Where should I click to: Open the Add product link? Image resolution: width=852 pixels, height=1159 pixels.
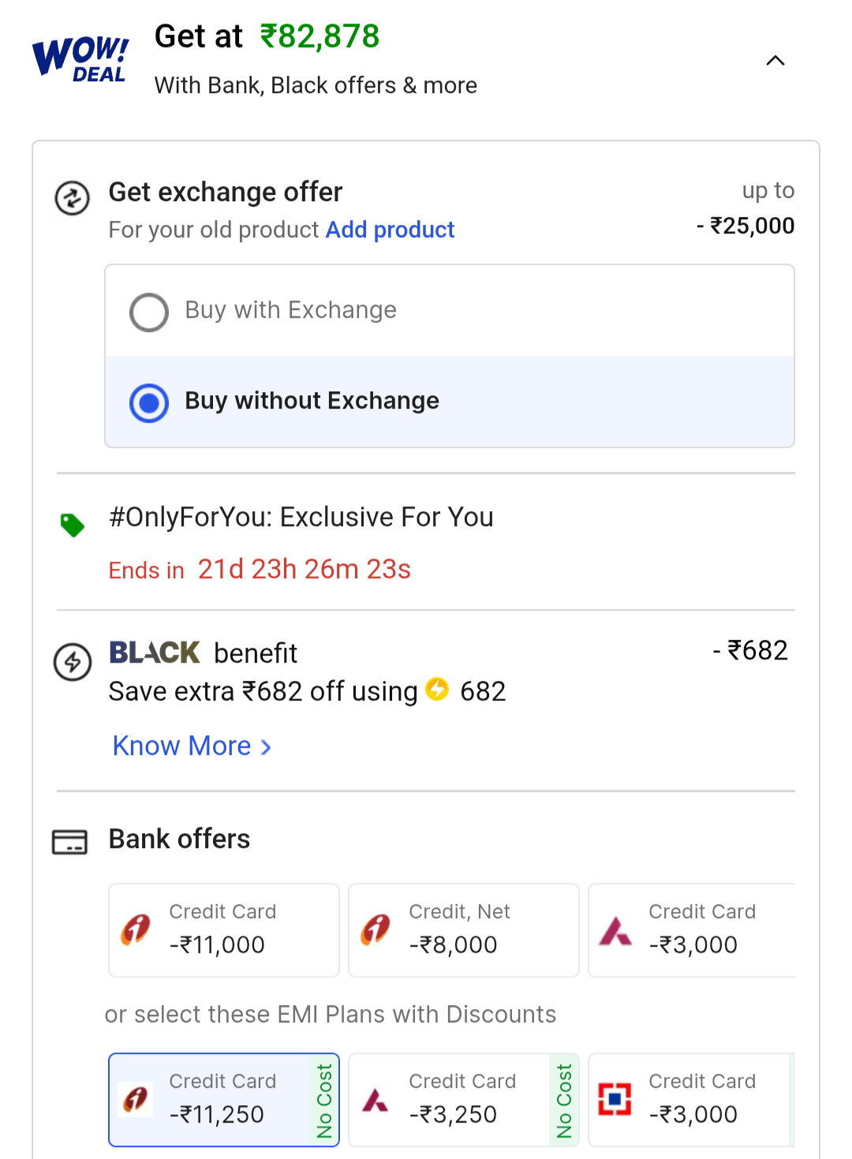click(x=390, y=230)
